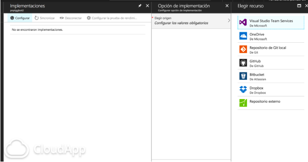308x162 pixels.
Task: Click the Configurar toolbar label
Action: [22, 18]
